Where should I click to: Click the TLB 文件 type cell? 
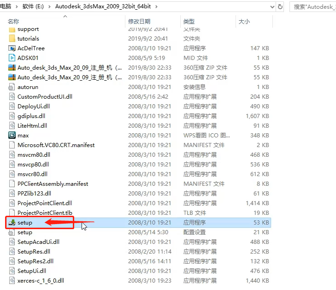[195, 213]
